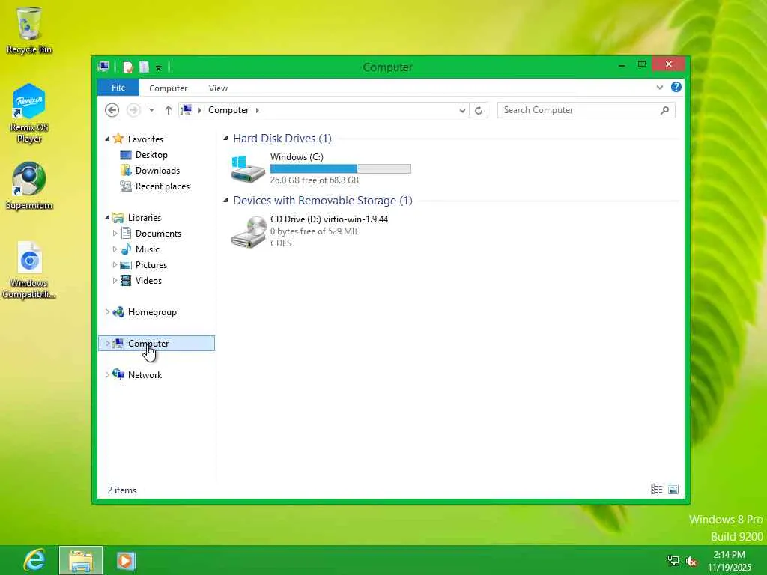The height and width of the screenshot is (575, 767).
Task: Open Help using the question mark icon
Action: point(676,87)
